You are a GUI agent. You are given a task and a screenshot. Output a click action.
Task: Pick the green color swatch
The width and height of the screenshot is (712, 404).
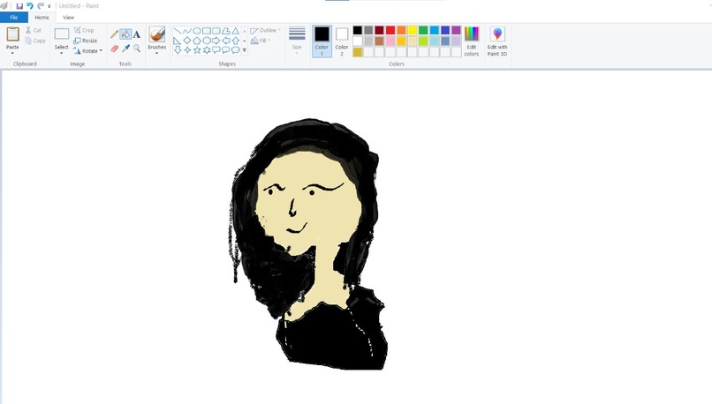pyautogui.click(x=423, y=30)
